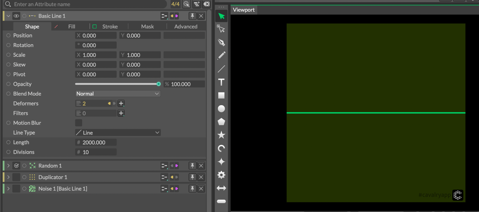Collapse the Basic Line 1 section
This screenshot has width=479, height=212.
[x=8, y=16]
